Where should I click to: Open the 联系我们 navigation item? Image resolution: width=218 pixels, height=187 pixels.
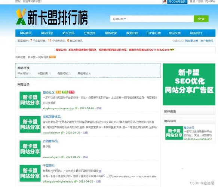click(196, 33)
